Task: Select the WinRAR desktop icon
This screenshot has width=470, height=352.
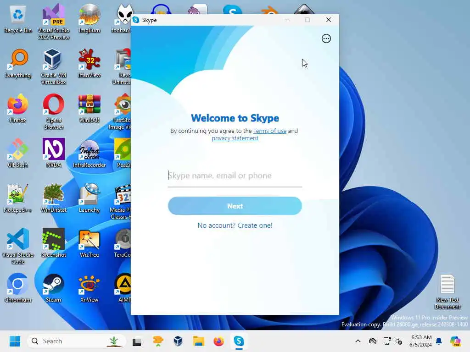Action: pyautogui.click(x=90, y=109)
